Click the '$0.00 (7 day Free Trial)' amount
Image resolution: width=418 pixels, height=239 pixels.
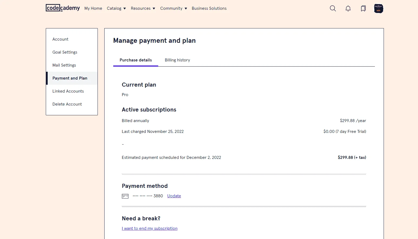[345, 132]
